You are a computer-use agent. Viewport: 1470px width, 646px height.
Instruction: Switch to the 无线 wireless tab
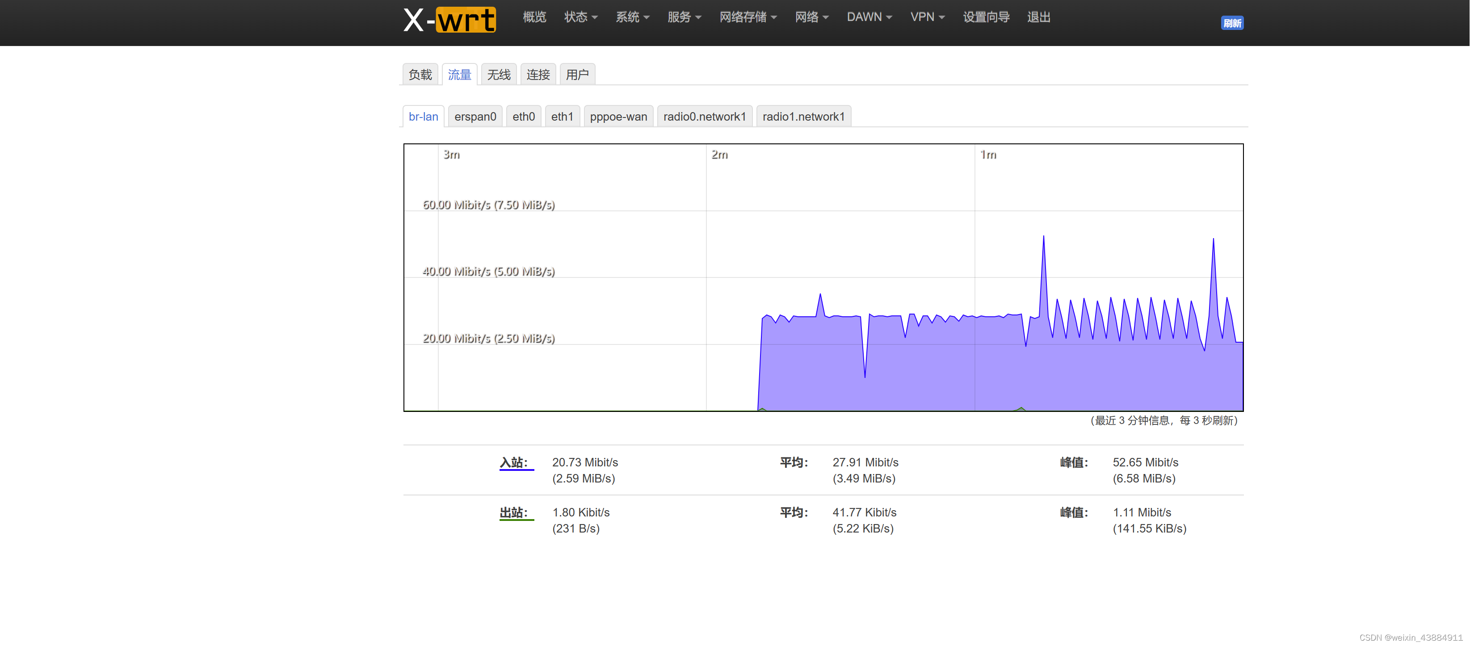(498, 75)
